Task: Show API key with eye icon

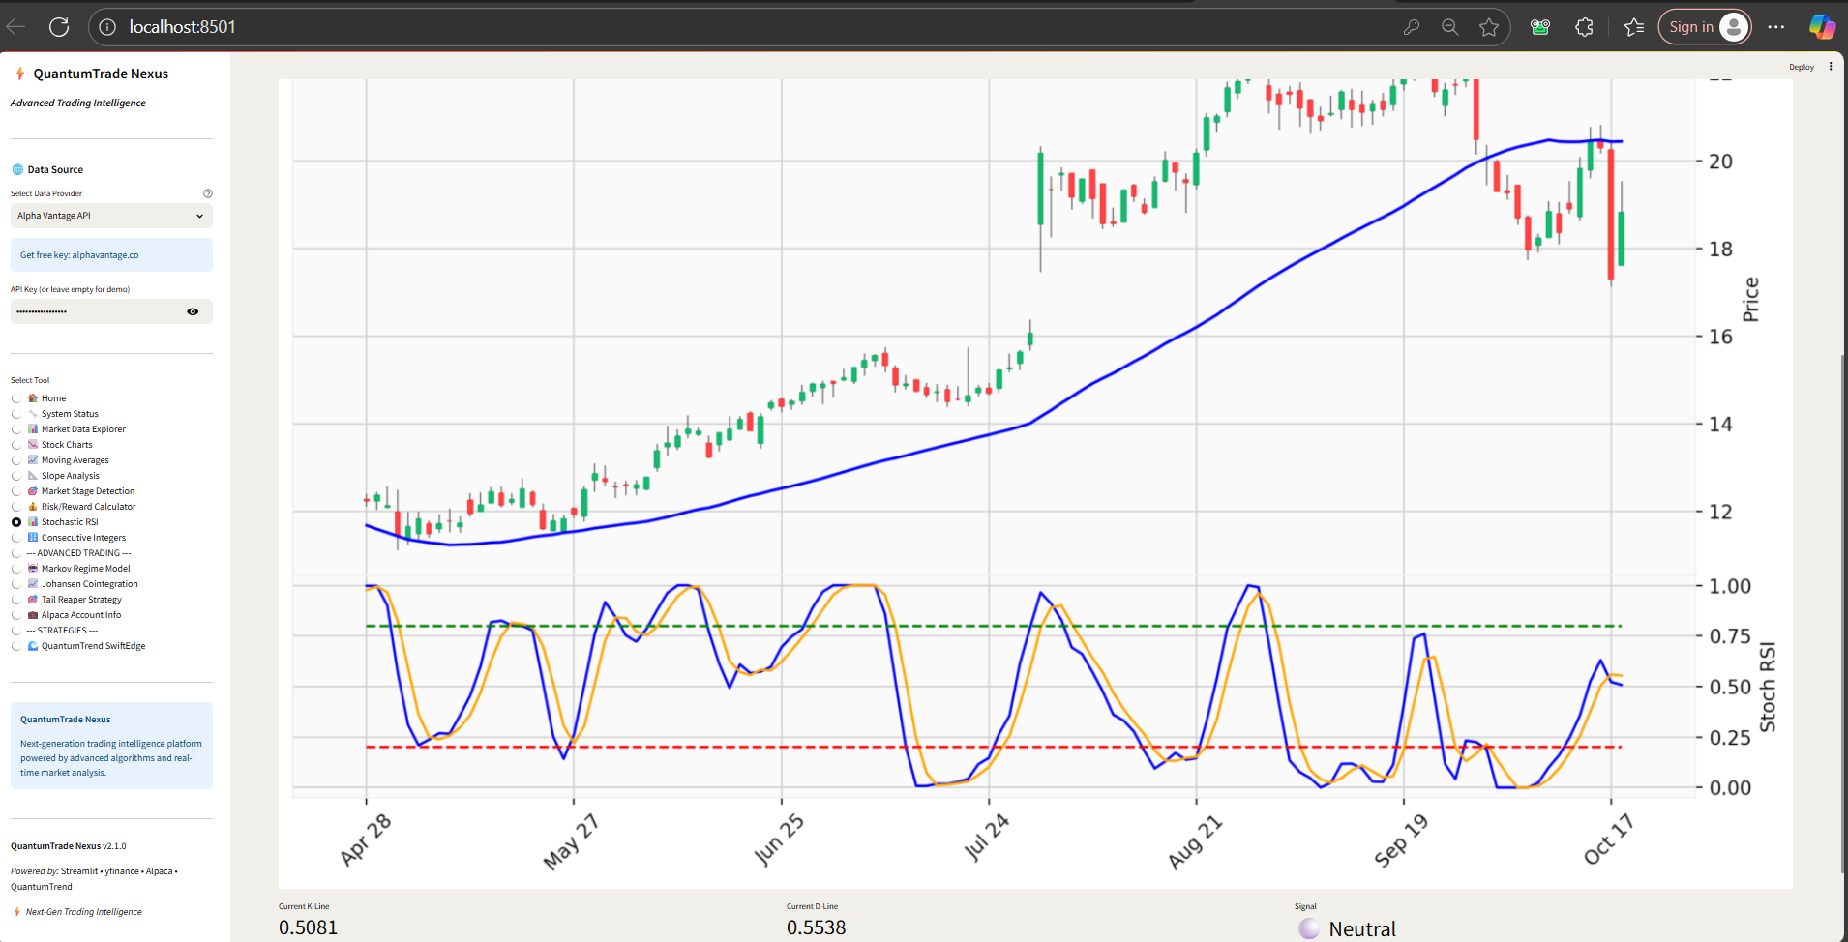Action: coord(193,311)
